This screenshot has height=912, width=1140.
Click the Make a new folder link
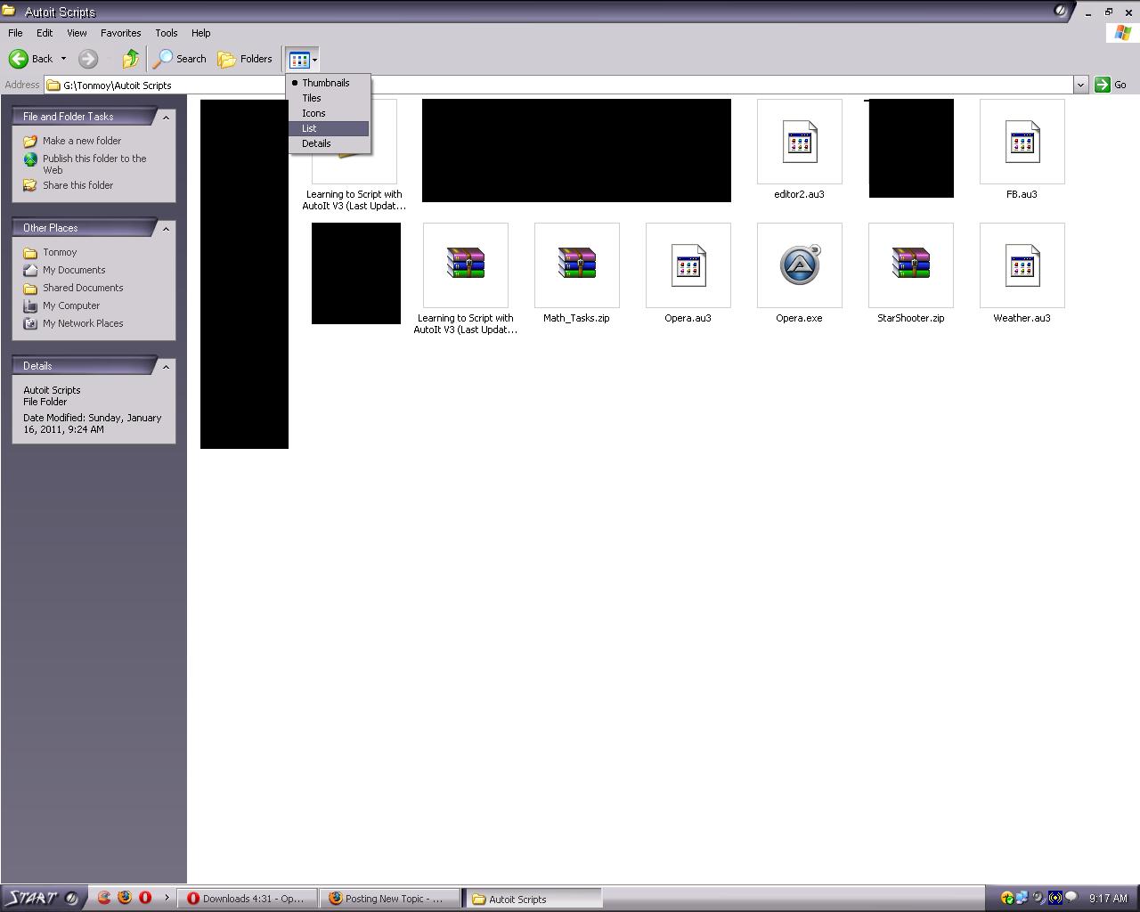point(82,141)
